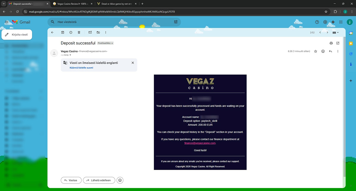Print the Deposit successful email
The width and height of the screenshot is (356, 191).
(331, 43)
